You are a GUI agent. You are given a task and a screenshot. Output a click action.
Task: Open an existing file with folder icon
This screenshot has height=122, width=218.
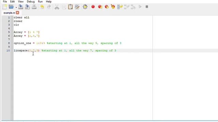pos(11,7)
